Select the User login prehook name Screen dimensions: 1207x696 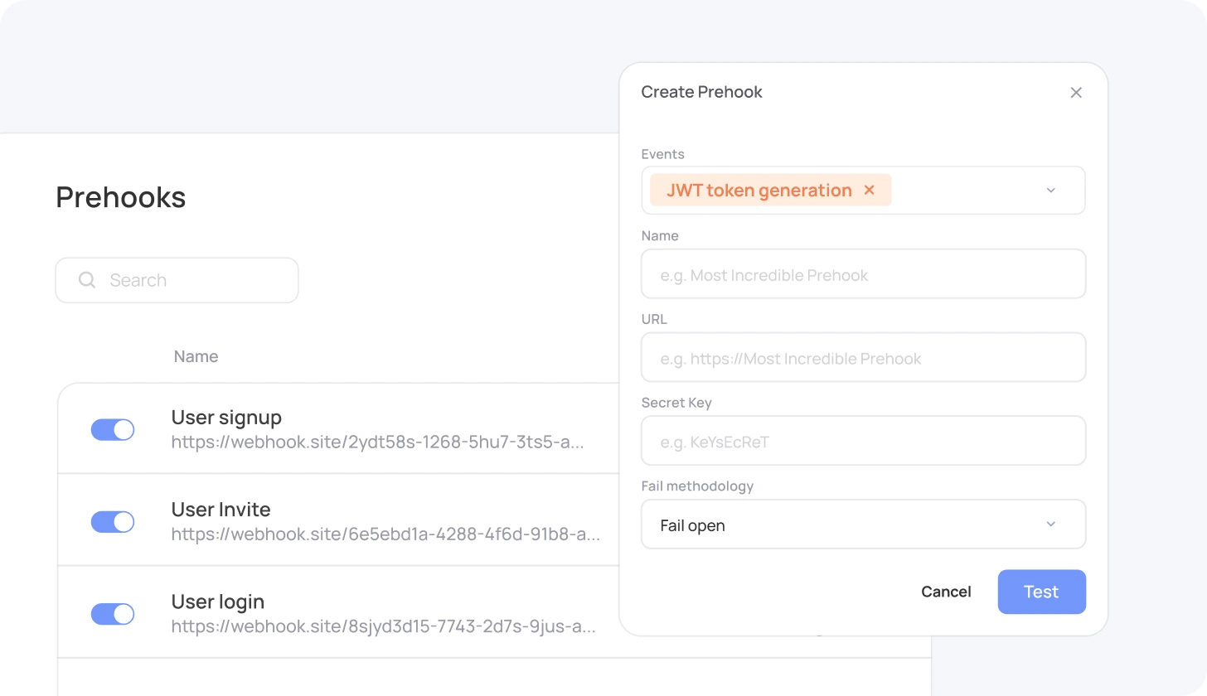click(x=217, y=602)
